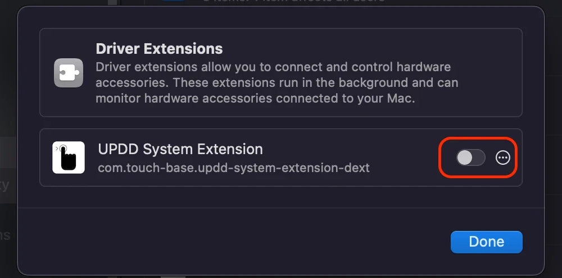
Task: Click the com.touch-base.updd-system-extension-dext identifier text
Action: [234, 168]
